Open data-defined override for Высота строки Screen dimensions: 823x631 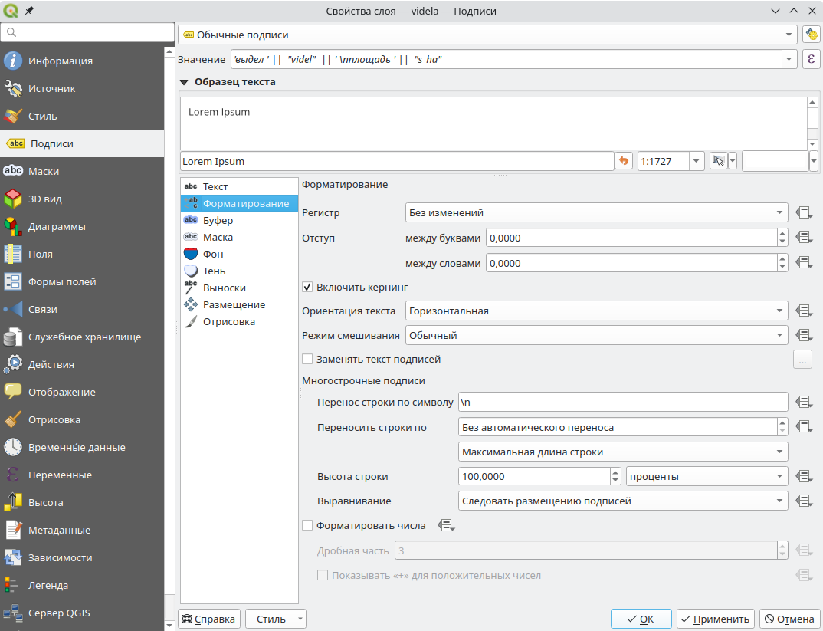point(804,476)
